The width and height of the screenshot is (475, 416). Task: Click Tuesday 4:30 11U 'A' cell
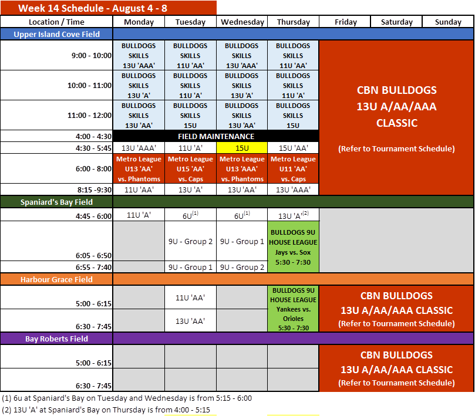[190, 148]
